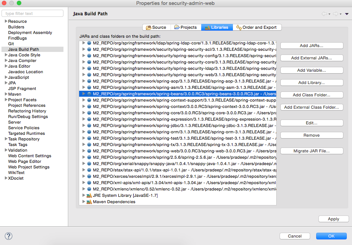Open the forward history dropdown arrow
This screenshot has width=352, height=245.
340,14
